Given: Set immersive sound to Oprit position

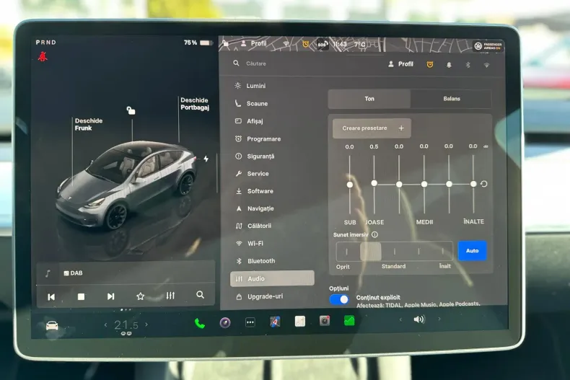Looking at the screenshot, I should point(346,252).
